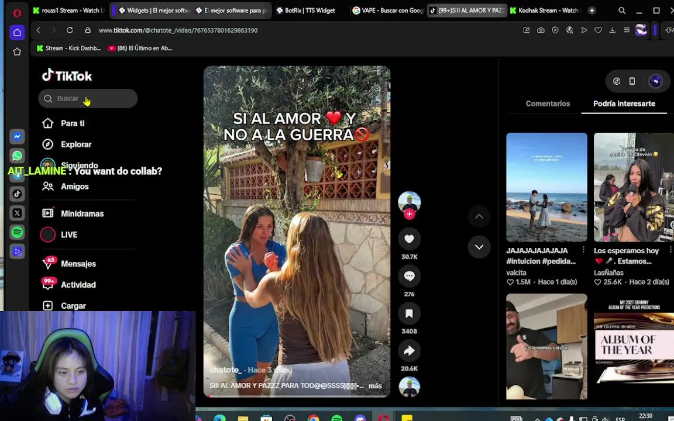Open the Stream - Kick Dashboard bookmark

click(x=69, y=48)
